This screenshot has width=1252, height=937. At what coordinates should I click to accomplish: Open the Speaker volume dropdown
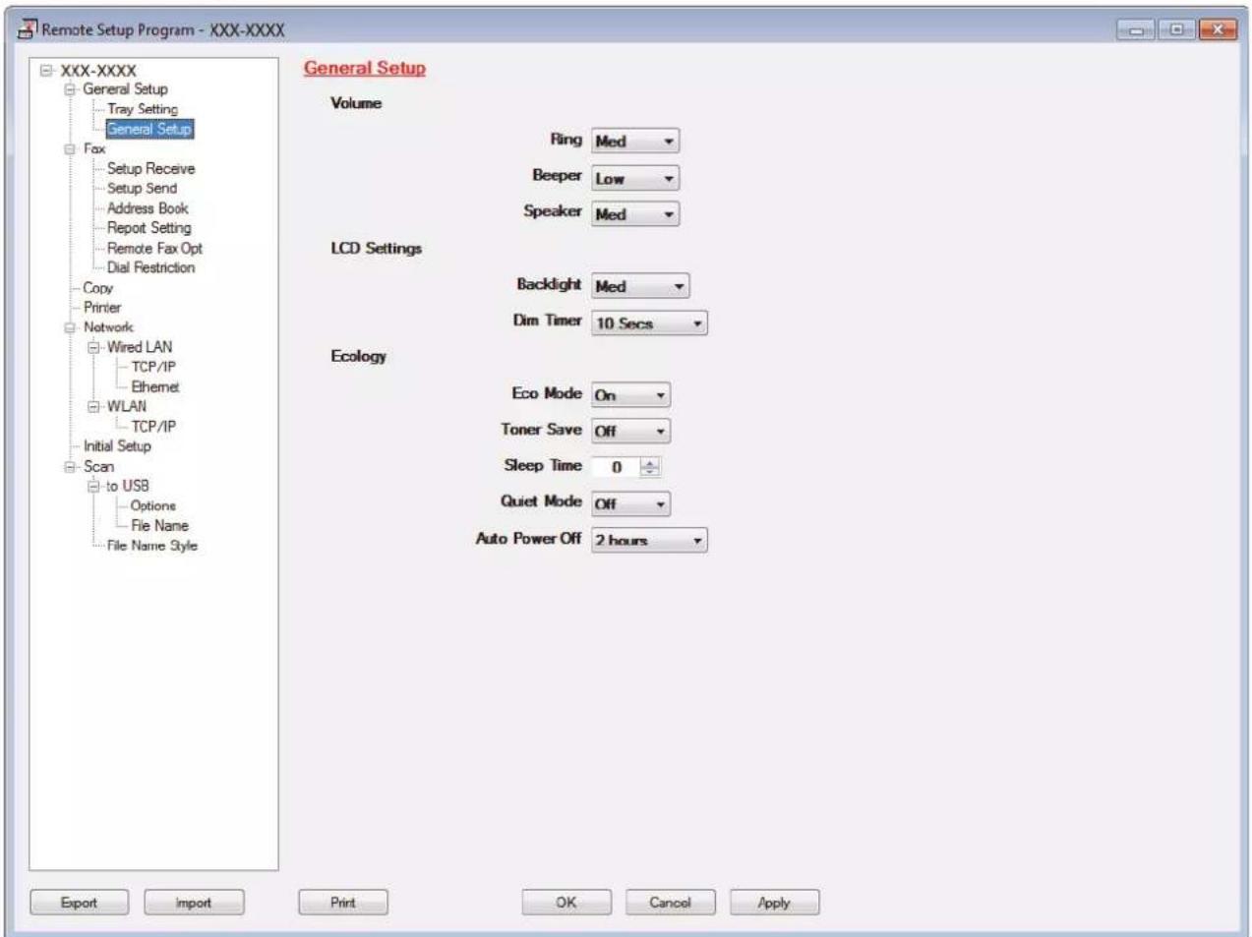click(x=635, y=213)
